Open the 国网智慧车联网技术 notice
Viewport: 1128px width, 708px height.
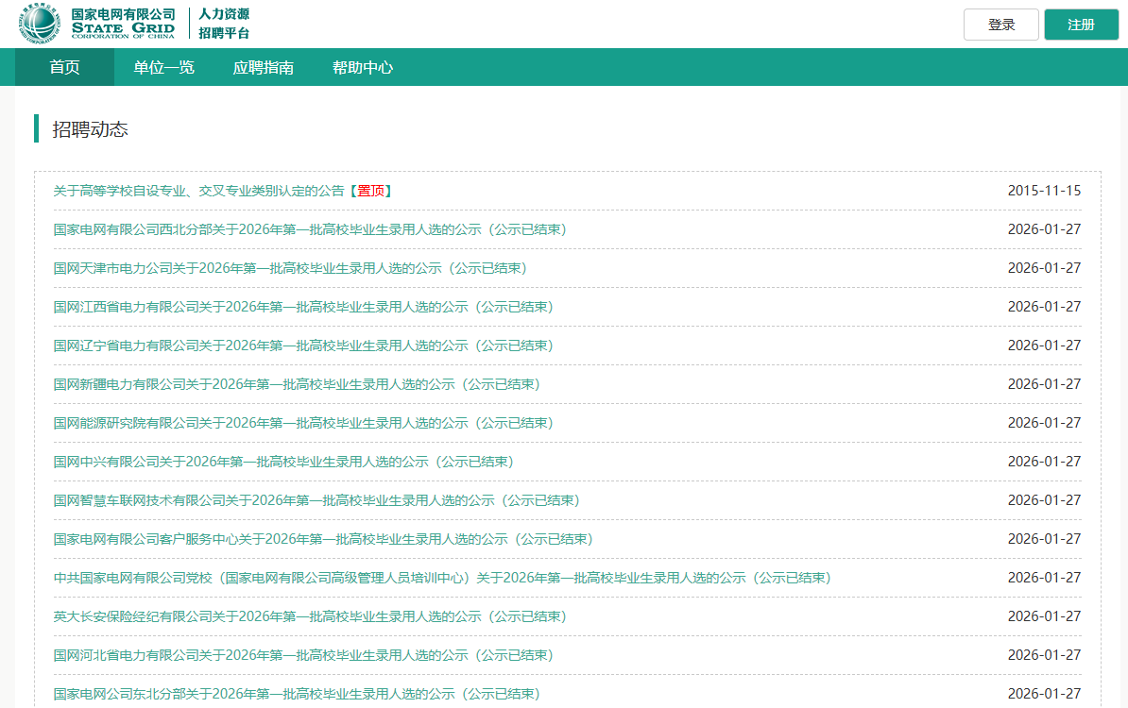tap(316, 500)
